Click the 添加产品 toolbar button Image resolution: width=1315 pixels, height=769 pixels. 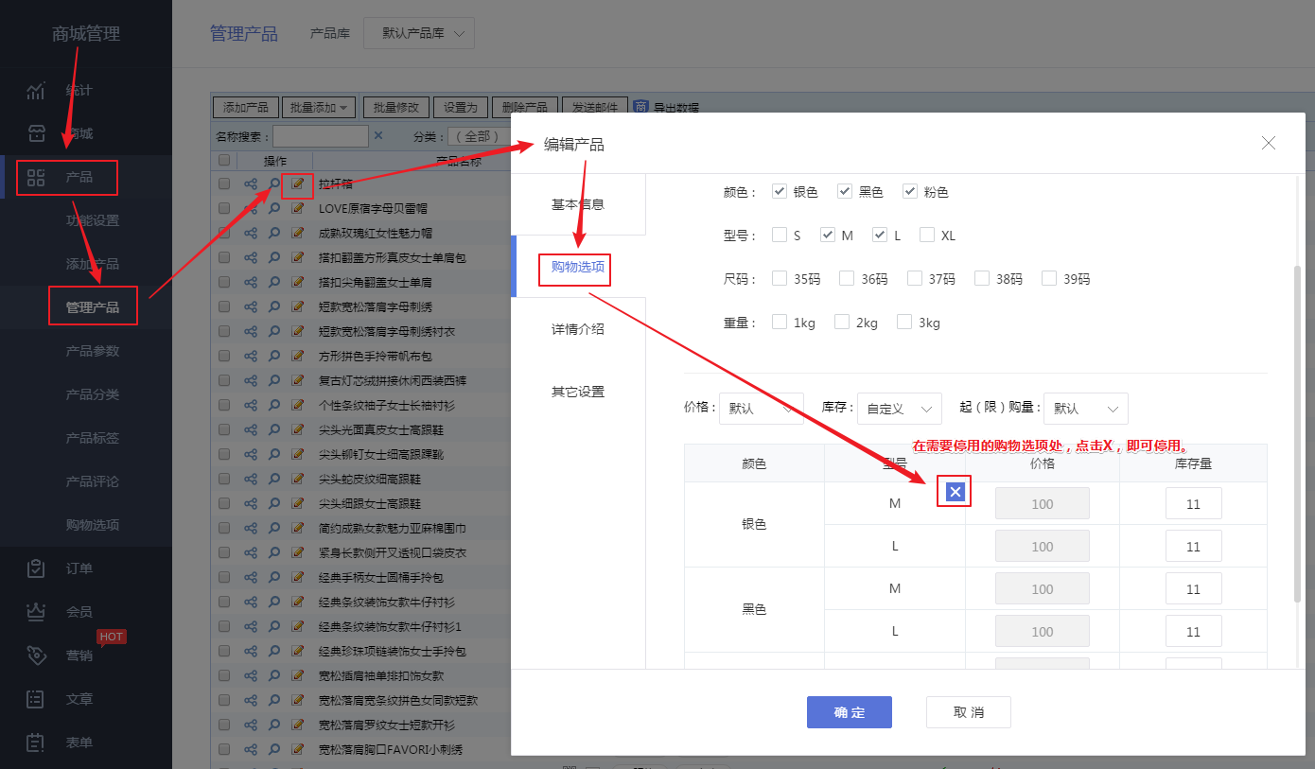[246, 107]
